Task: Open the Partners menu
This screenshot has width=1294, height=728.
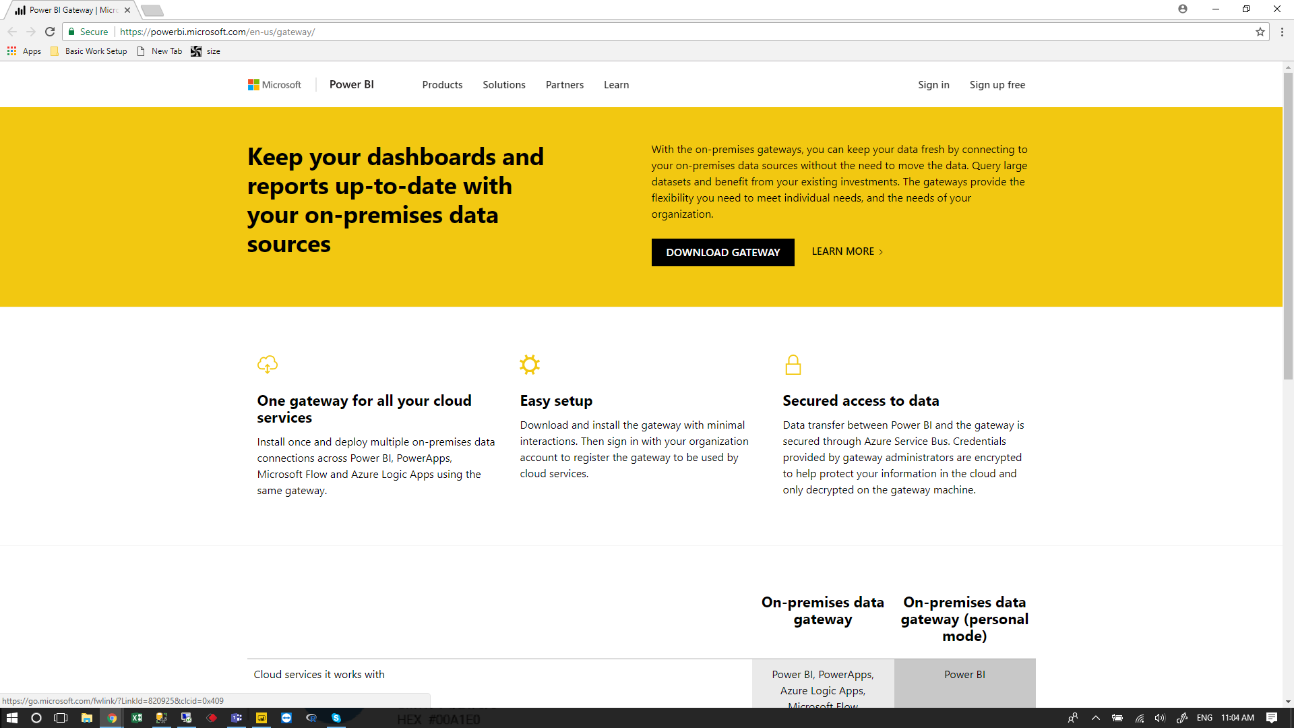Action: 565,85
